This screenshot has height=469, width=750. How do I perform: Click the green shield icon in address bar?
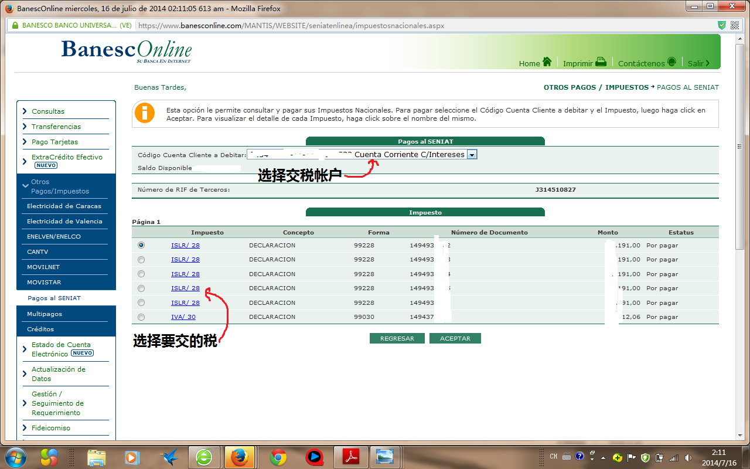(x=722, y=26)
